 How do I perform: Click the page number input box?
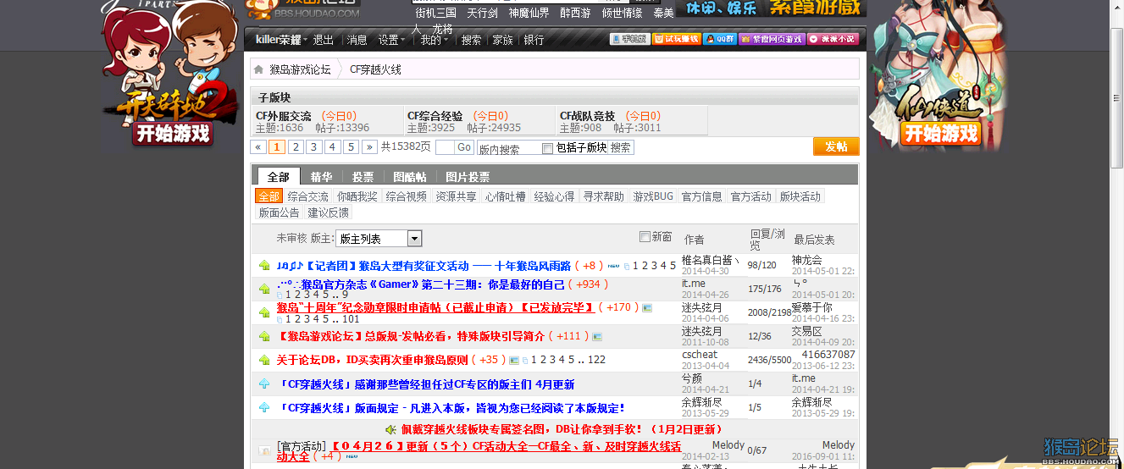(x=445, y=147)
